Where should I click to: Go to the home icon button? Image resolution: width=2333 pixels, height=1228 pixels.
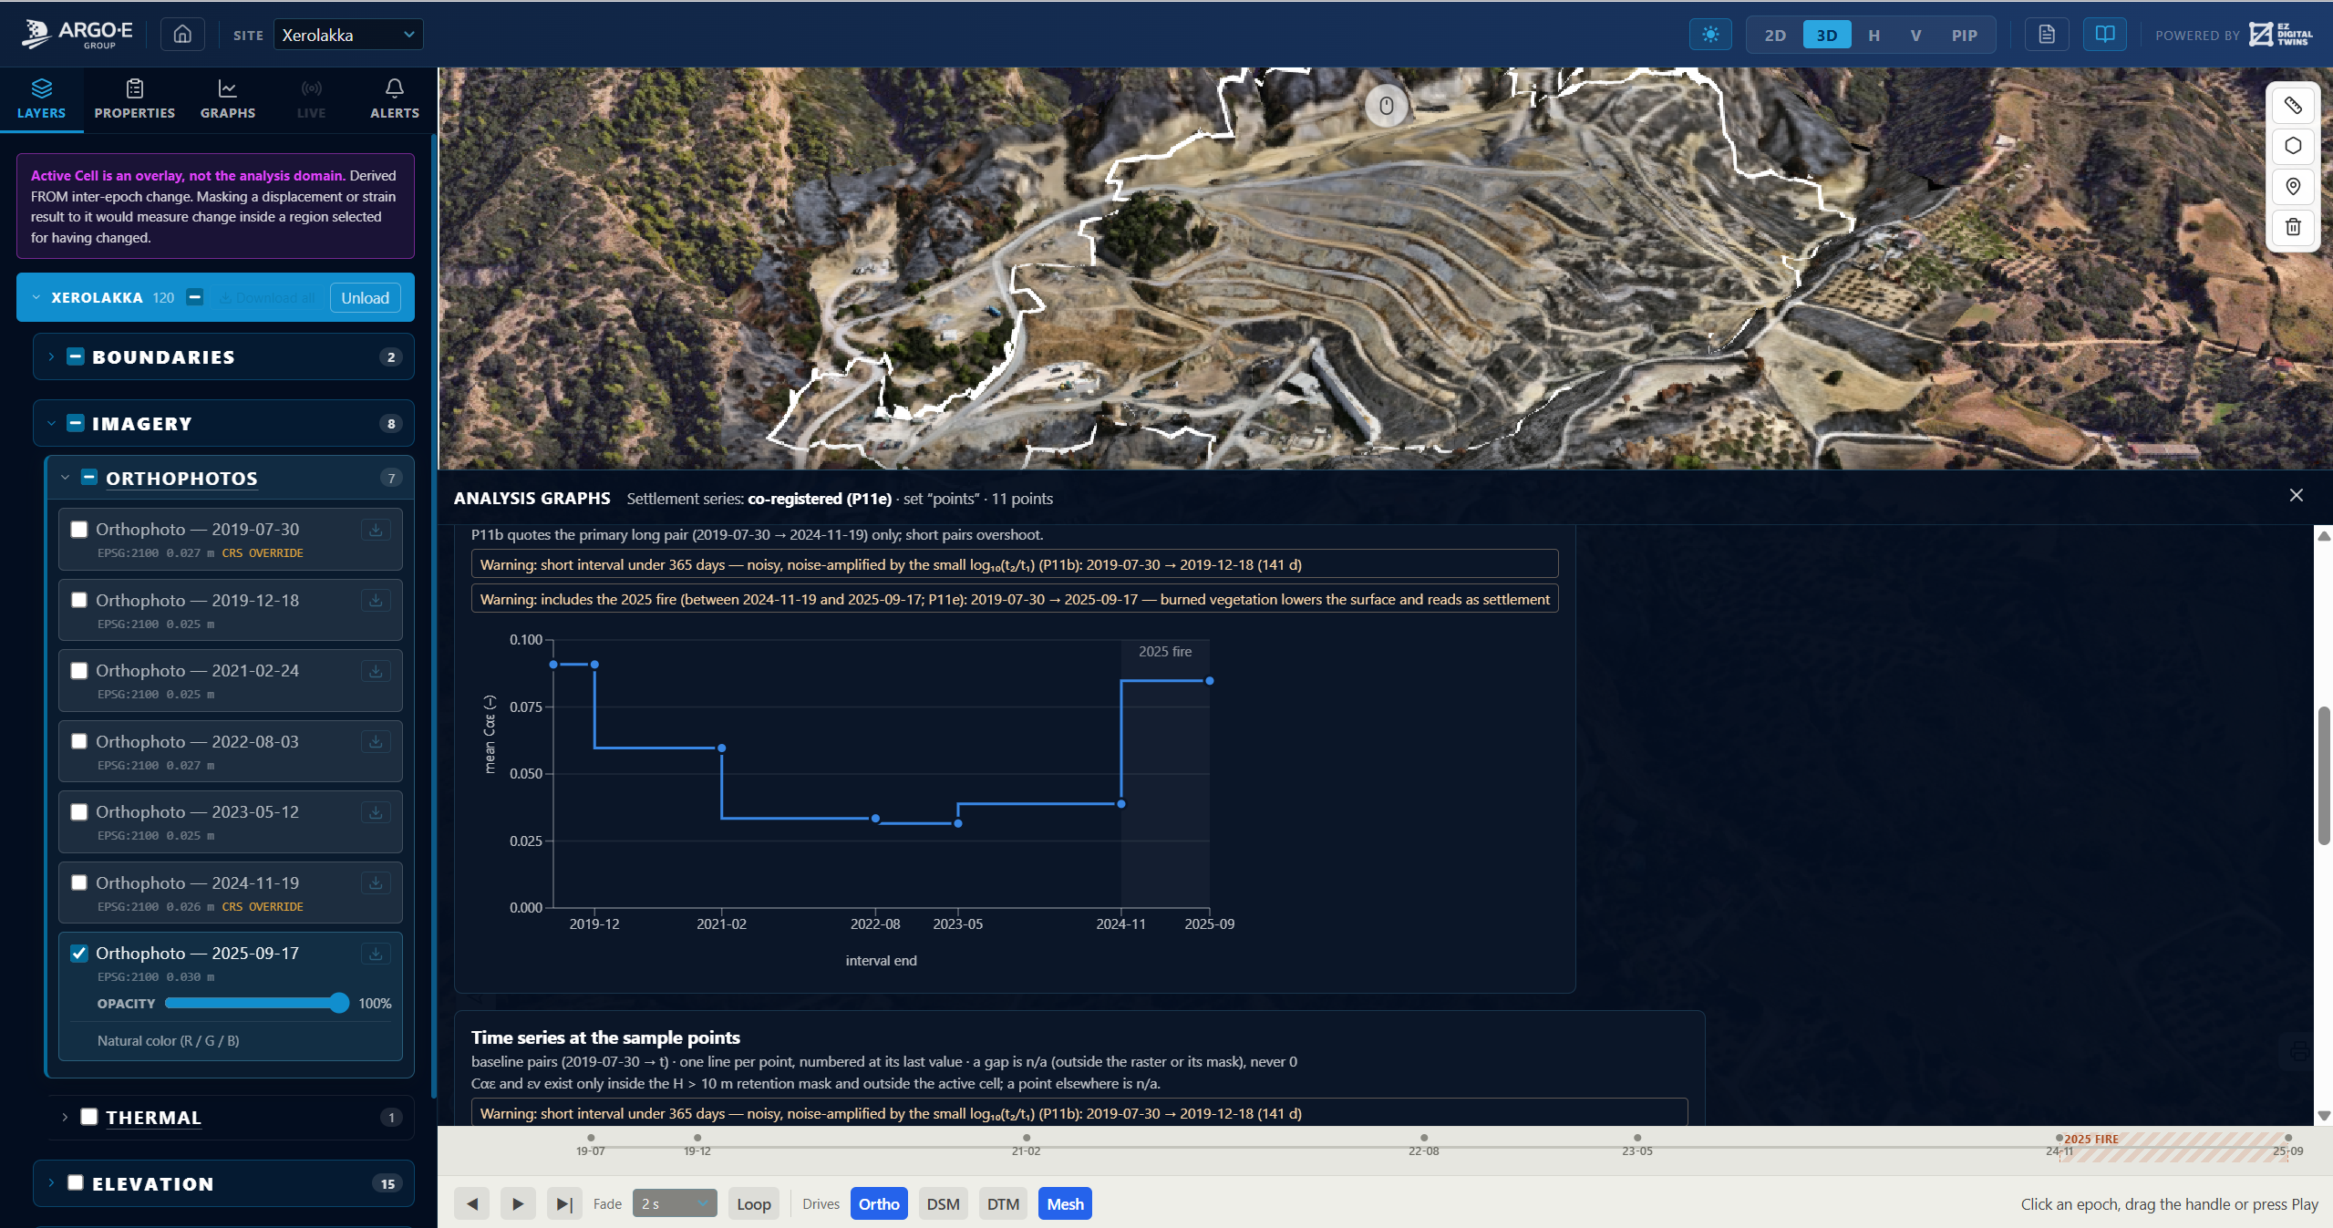pos(182,35)
